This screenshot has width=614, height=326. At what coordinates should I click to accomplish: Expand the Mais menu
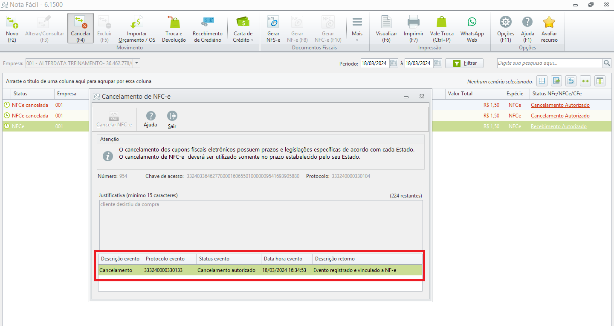click(357, 28)
